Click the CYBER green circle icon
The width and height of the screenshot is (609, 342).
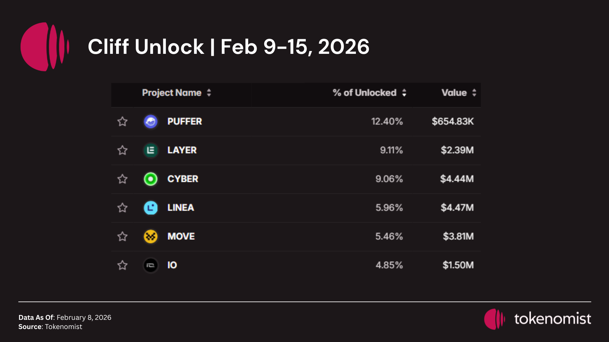151,179
